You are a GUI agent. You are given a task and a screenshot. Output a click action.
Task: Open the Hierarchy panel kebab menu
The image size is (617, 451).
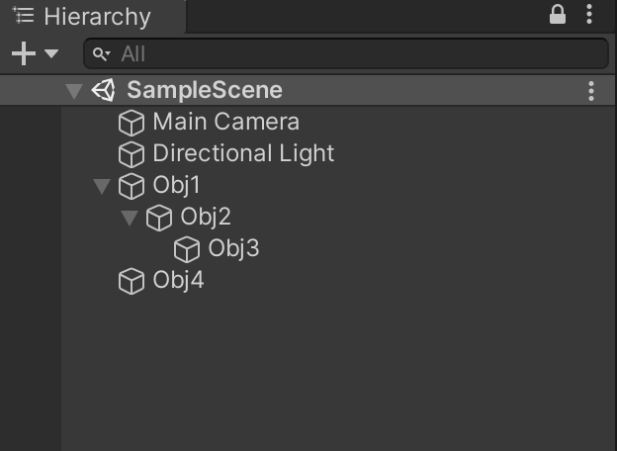coord(589,15)
